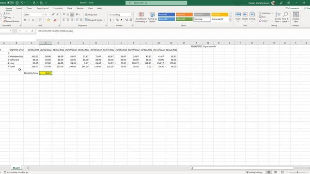Switch to the Insert ribbon tab

pyautogui.click(x=19, y=8)
